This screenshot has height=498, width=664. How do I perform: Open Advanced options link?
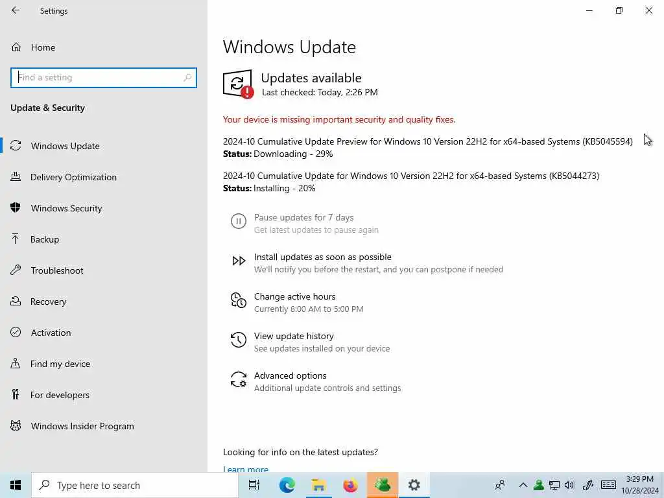[x=290, y=375]
